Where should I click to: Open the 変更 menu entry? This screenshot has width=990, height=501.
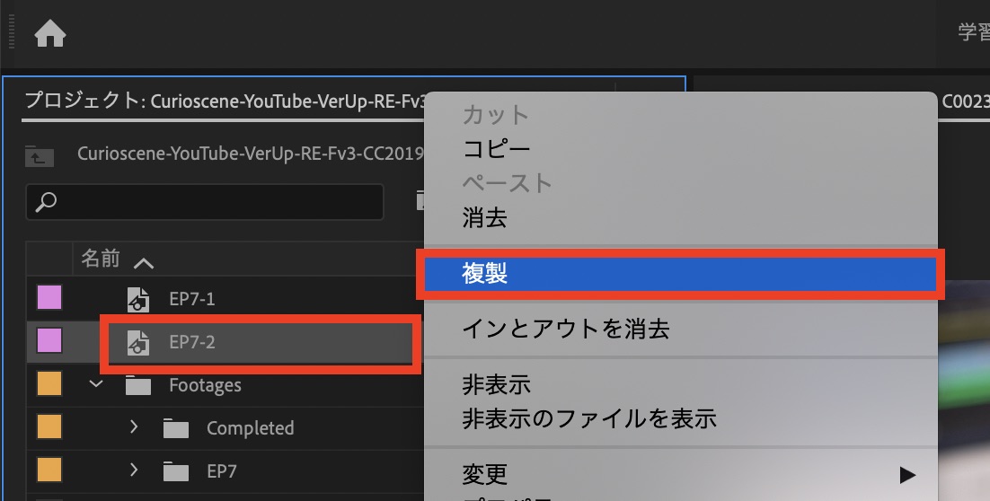[x=681, y=474]
